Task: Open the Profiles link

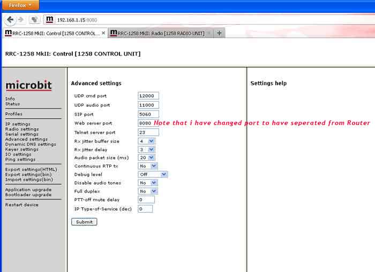Action: click(14, 114)
